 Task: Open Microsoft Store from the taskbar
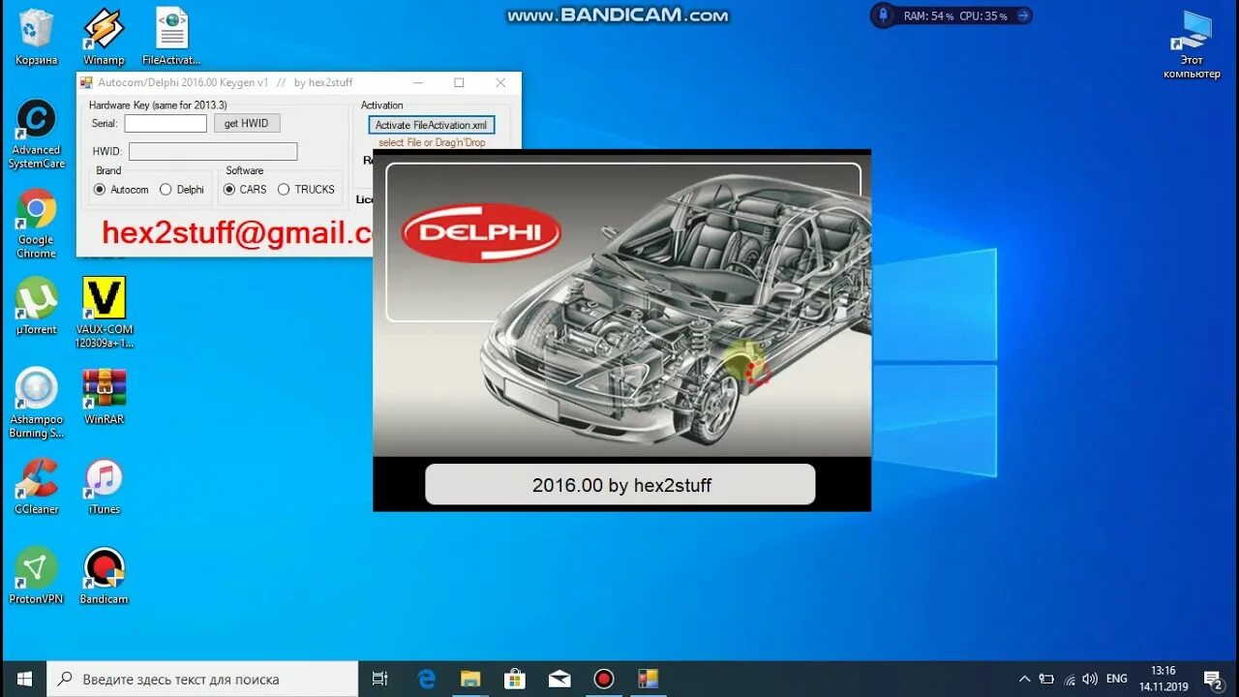click(x=515, y=679)
